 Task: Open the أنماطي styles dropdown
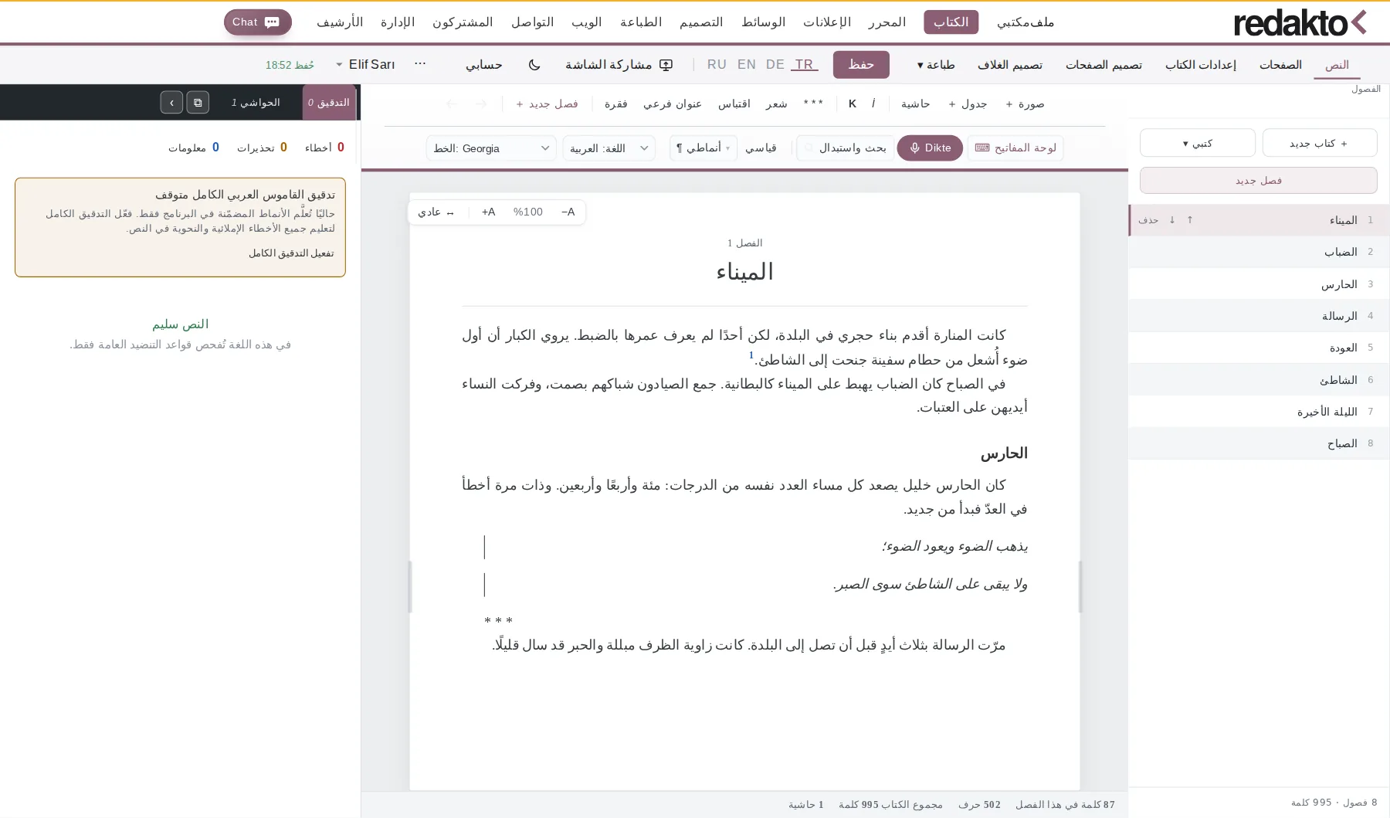[703, 148]
